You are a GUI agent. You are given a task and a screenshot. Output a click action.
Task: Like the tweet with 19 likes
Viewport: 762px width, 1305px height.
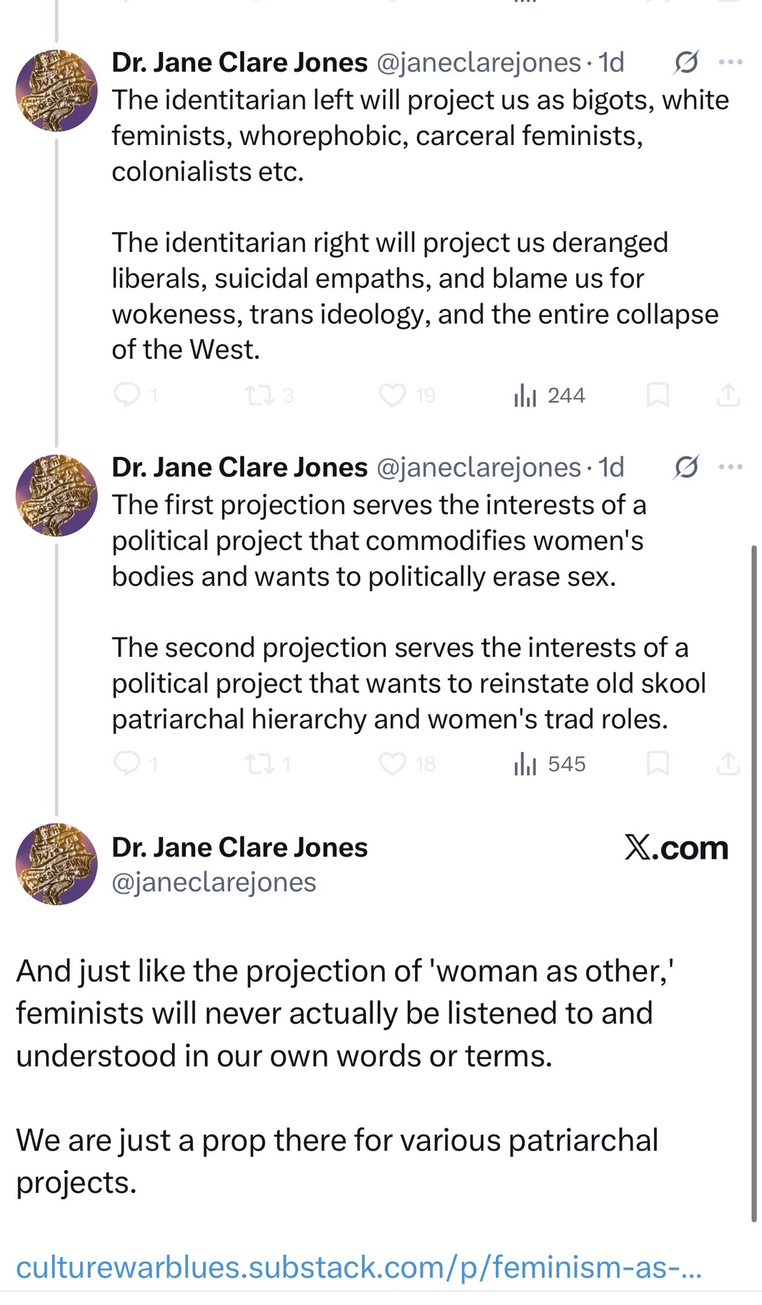coord(393,395)
